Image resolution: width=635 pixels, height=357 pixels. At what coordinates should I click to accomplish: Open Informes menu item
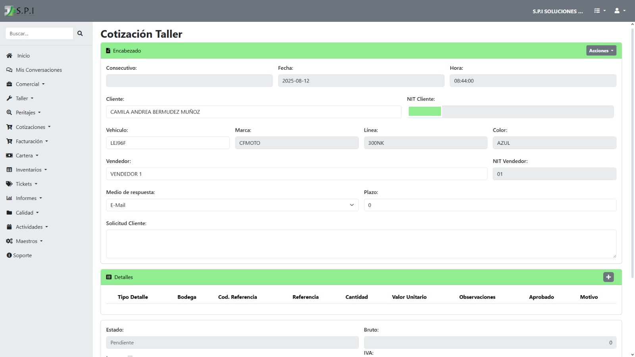coord(29,198)
